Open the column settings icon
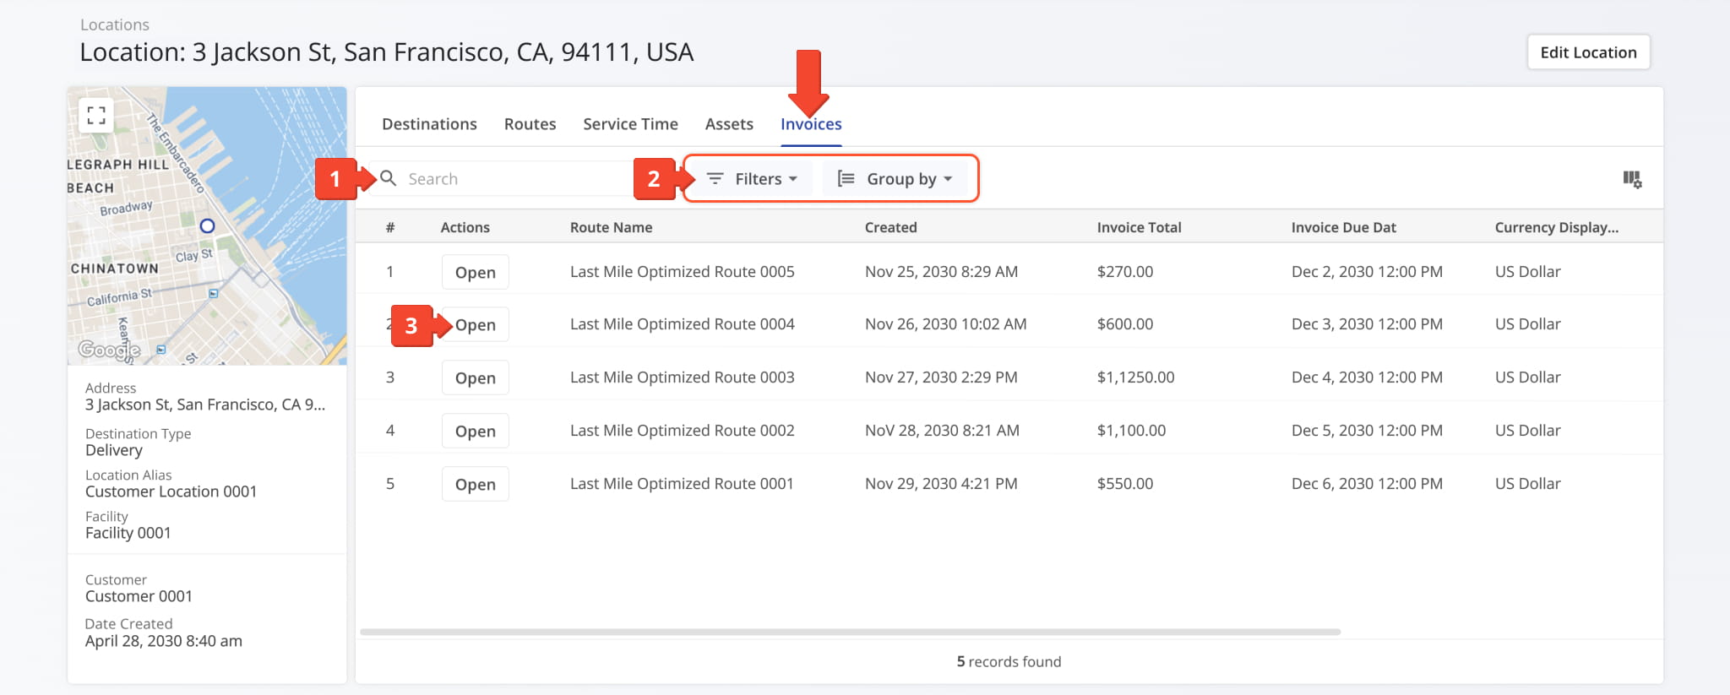This screenshot has width=1730, height=695. (1632, 179)
